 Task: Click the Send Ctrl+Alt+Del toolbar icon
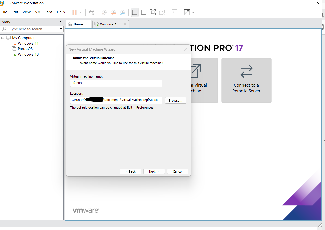92,12
